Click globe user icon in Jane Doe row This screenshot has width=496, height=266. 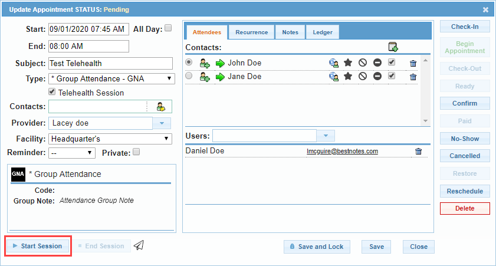pyautogui.click(x=333, y=77)
